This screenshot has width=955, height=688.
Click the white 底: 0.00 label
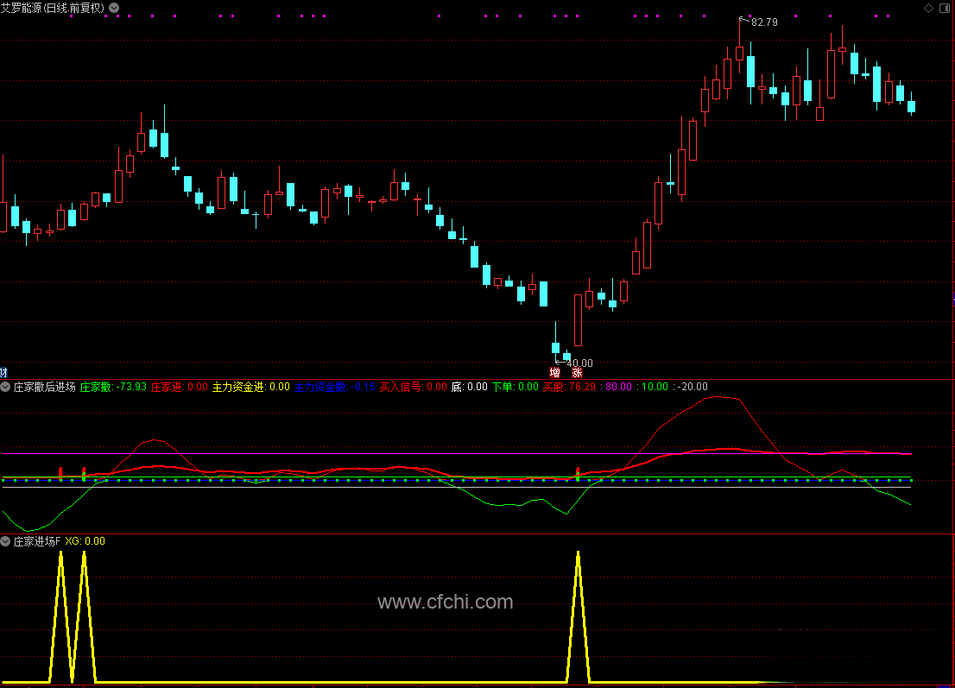[470, 387]
